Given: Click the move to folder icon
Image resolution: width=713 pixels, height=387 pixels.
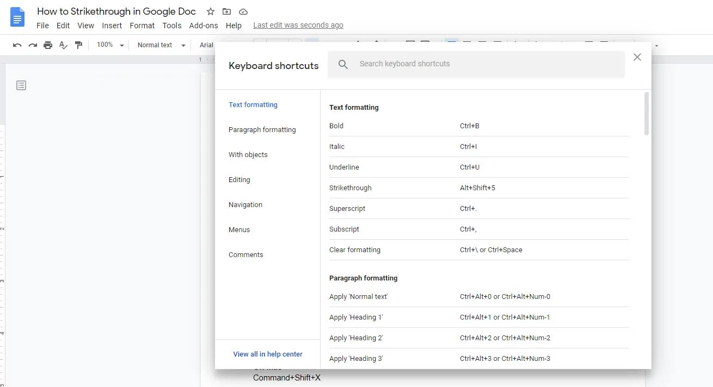Looking at the screenshot, I should click(227, 11).
